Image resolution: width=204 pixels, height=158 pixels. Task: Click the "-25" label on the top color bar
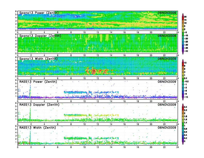tap(186, 42)
